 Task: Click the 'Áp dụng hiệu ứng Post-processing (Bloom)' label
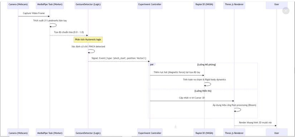234,105
